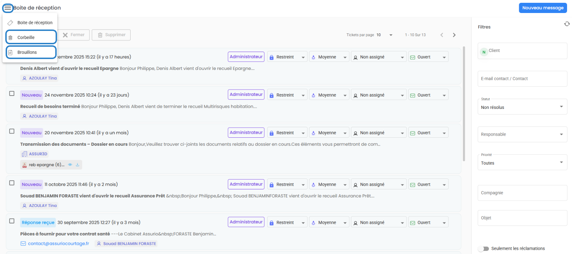Click the lock icon in the 11 octobre ticket

(x=271, y=185)
